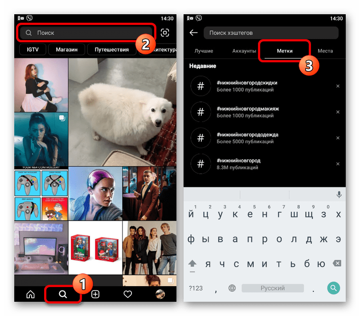Screen dimensions: 360x316
Task: Open the purple-haired woman illustration post
Action: coord(95,194)
